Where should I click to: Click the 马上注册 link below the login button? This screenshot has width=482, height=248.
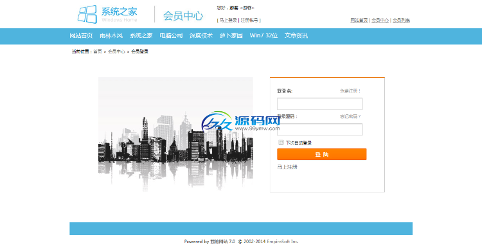287,167
